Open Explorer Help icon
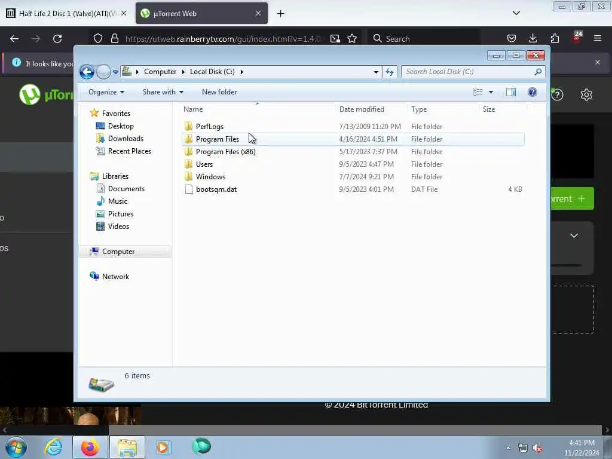This screenshot has height=459, width=612. (x=533, y=92)
